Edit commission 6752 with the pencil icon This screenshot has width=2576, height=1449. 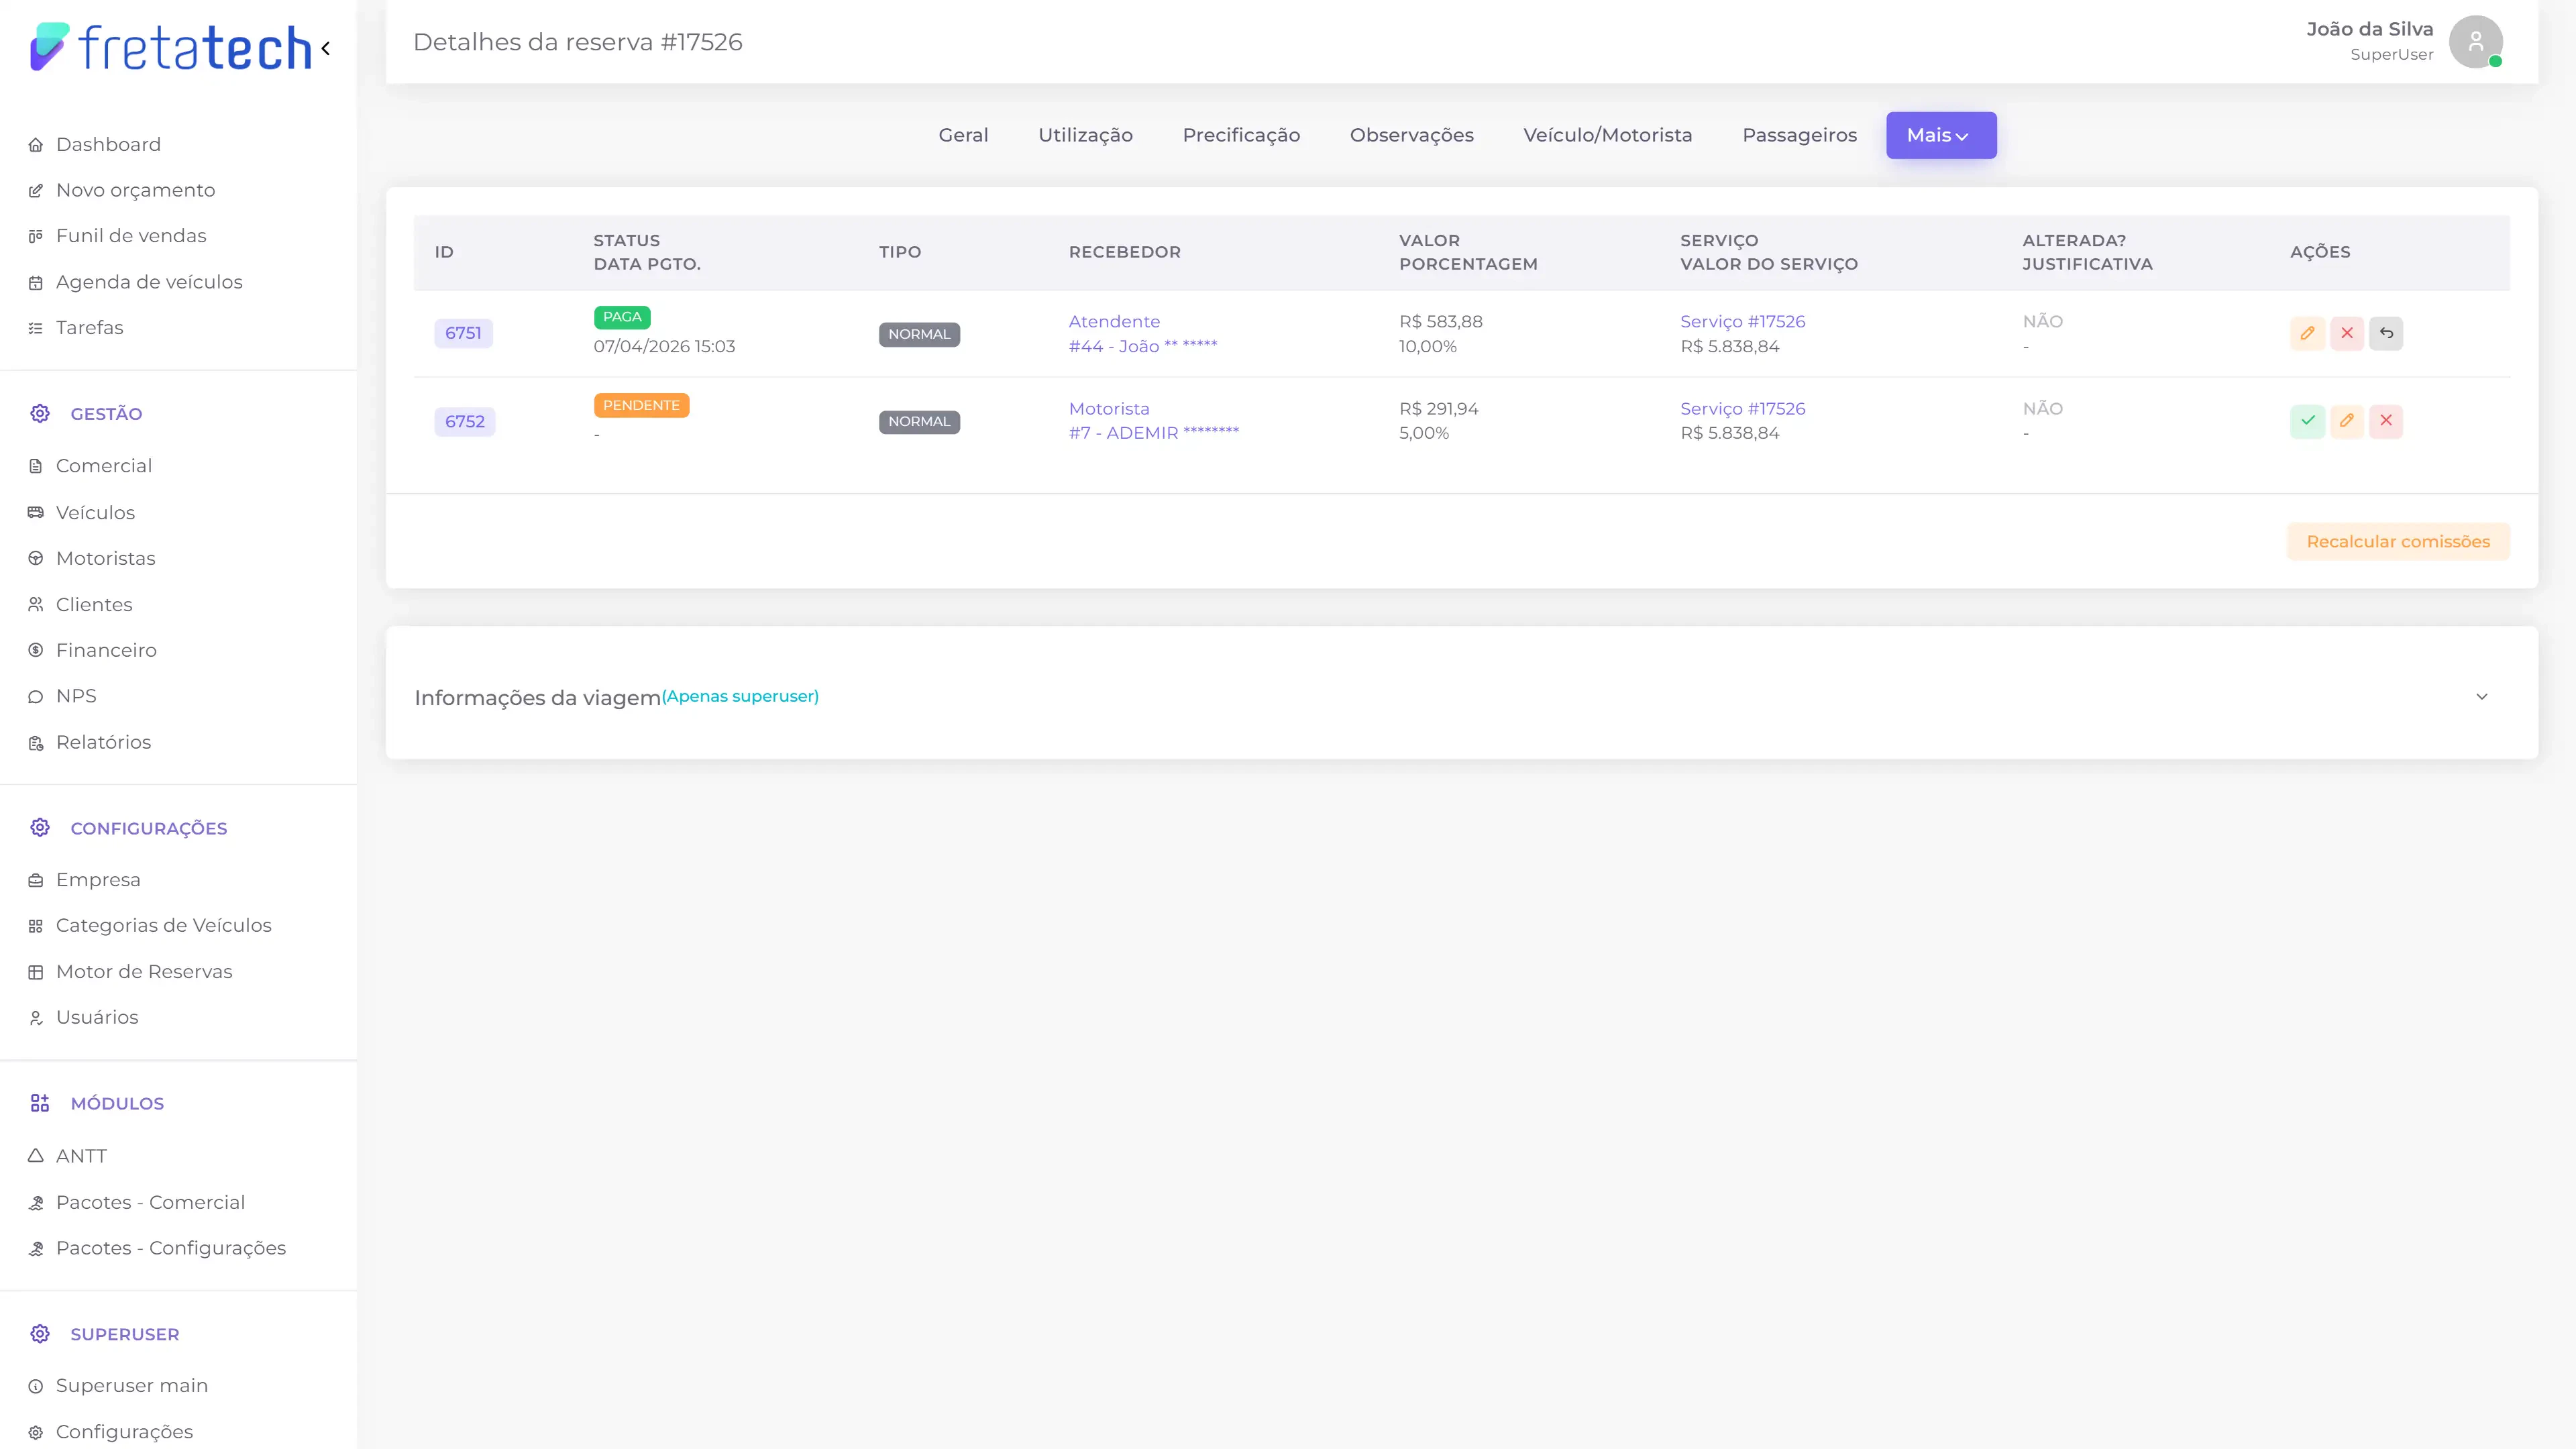tap(2347, 421)
